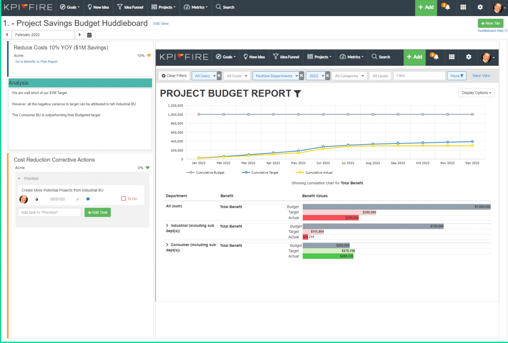Check the To Do checkbox on the task
The height and width of the screenshot is (343, 508).
point(123,199)
